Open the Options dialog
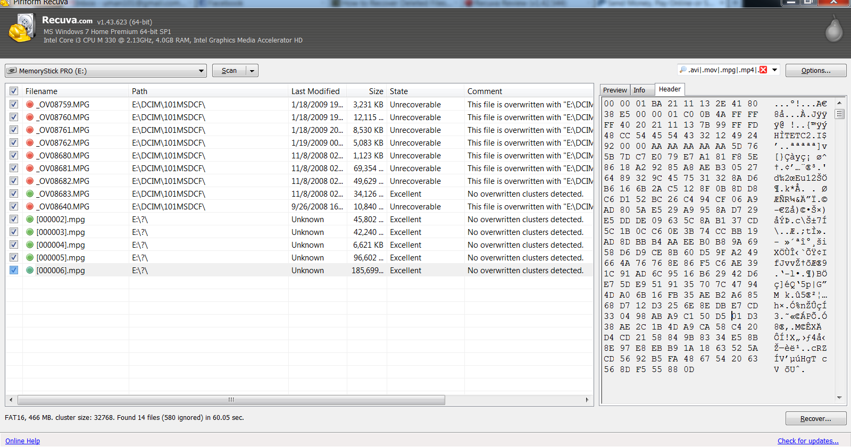This screenshot has width=851, height=447. (816, 71)
